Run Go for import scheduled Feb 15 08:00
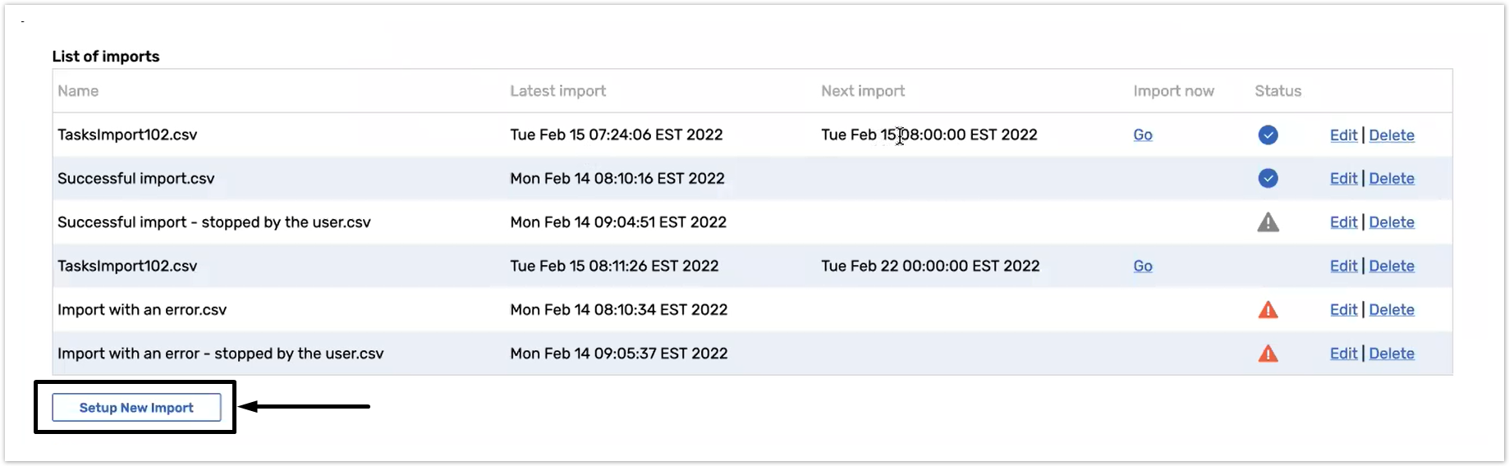This screenshot has height=466, width=1509. 1142,135
